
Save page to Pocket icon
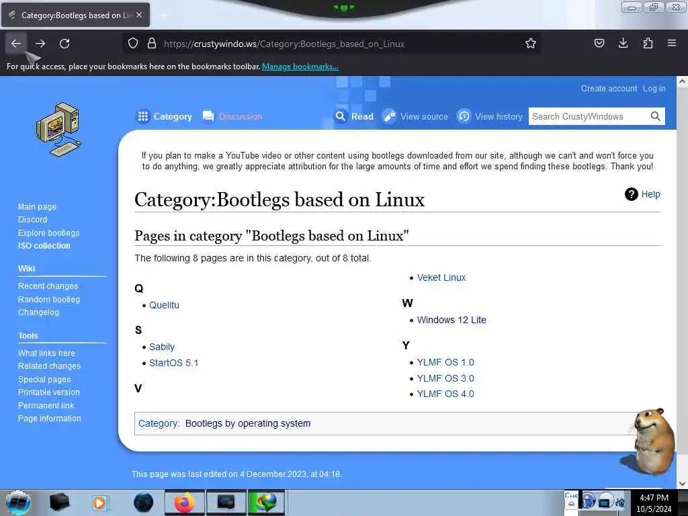[x=599, y=43]
